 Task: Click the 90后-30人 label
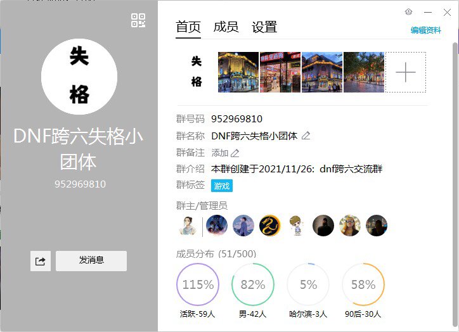363,314
